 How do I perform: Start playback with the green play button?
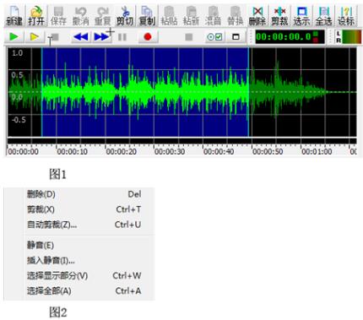click(x=14, y=36)
